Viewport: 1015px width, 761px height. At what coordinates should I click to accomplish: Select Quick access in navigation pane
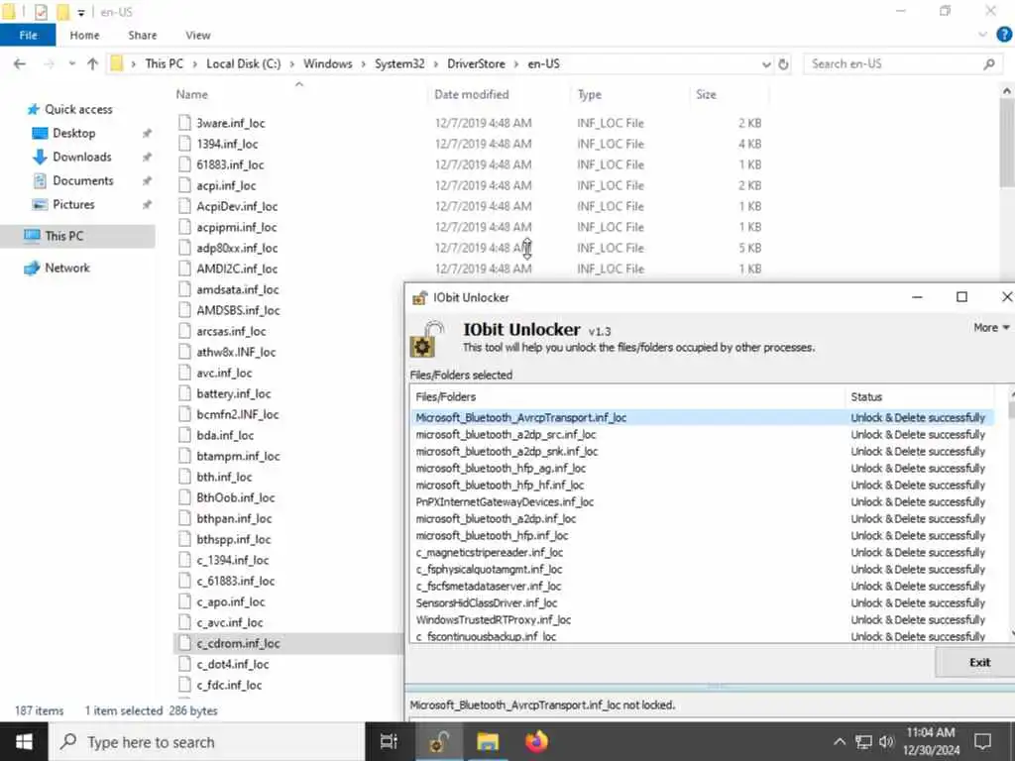click(78, 109)
